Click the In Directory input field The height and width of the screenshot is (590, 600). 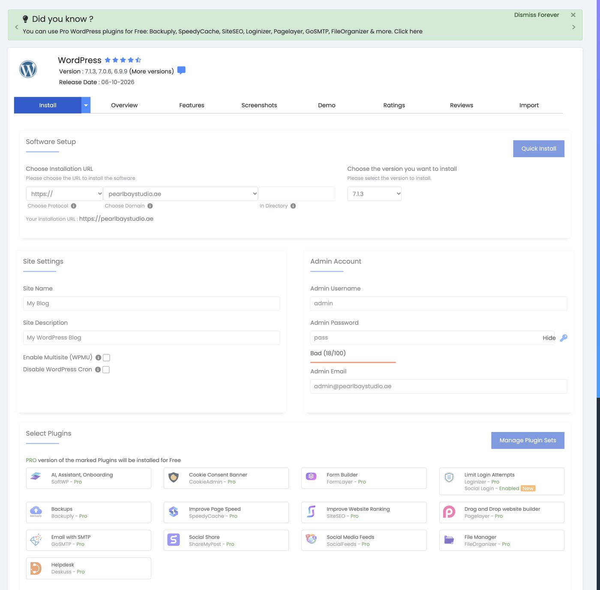297,194
